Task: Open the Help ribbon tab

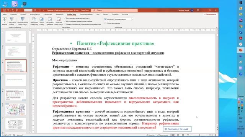Action: click(115, 14)
